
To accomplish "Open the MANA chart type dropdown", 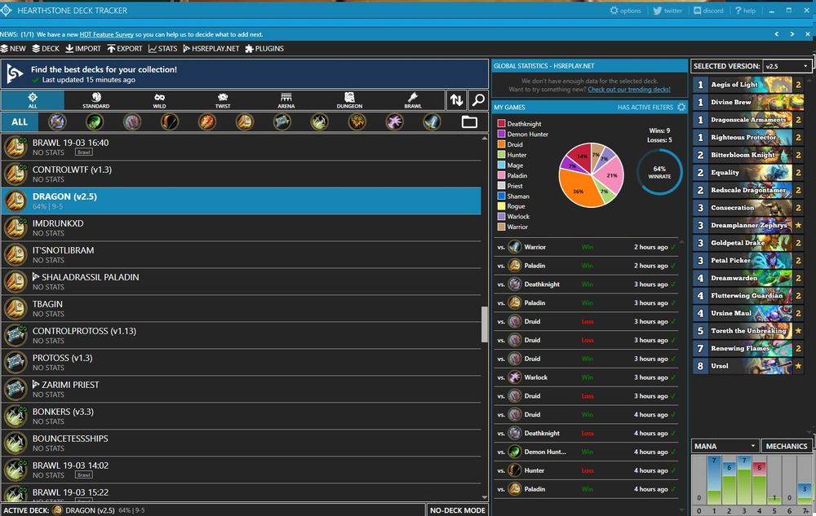I will point(725,446).
